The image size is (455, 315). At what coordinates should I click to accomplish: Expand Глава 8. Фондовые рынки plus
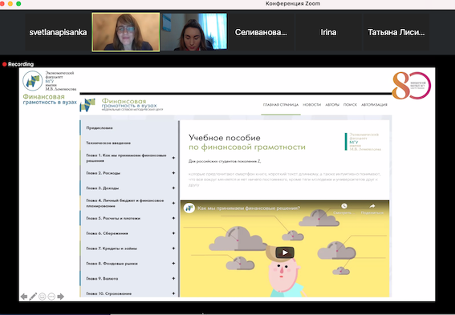(x=173, y=264)
